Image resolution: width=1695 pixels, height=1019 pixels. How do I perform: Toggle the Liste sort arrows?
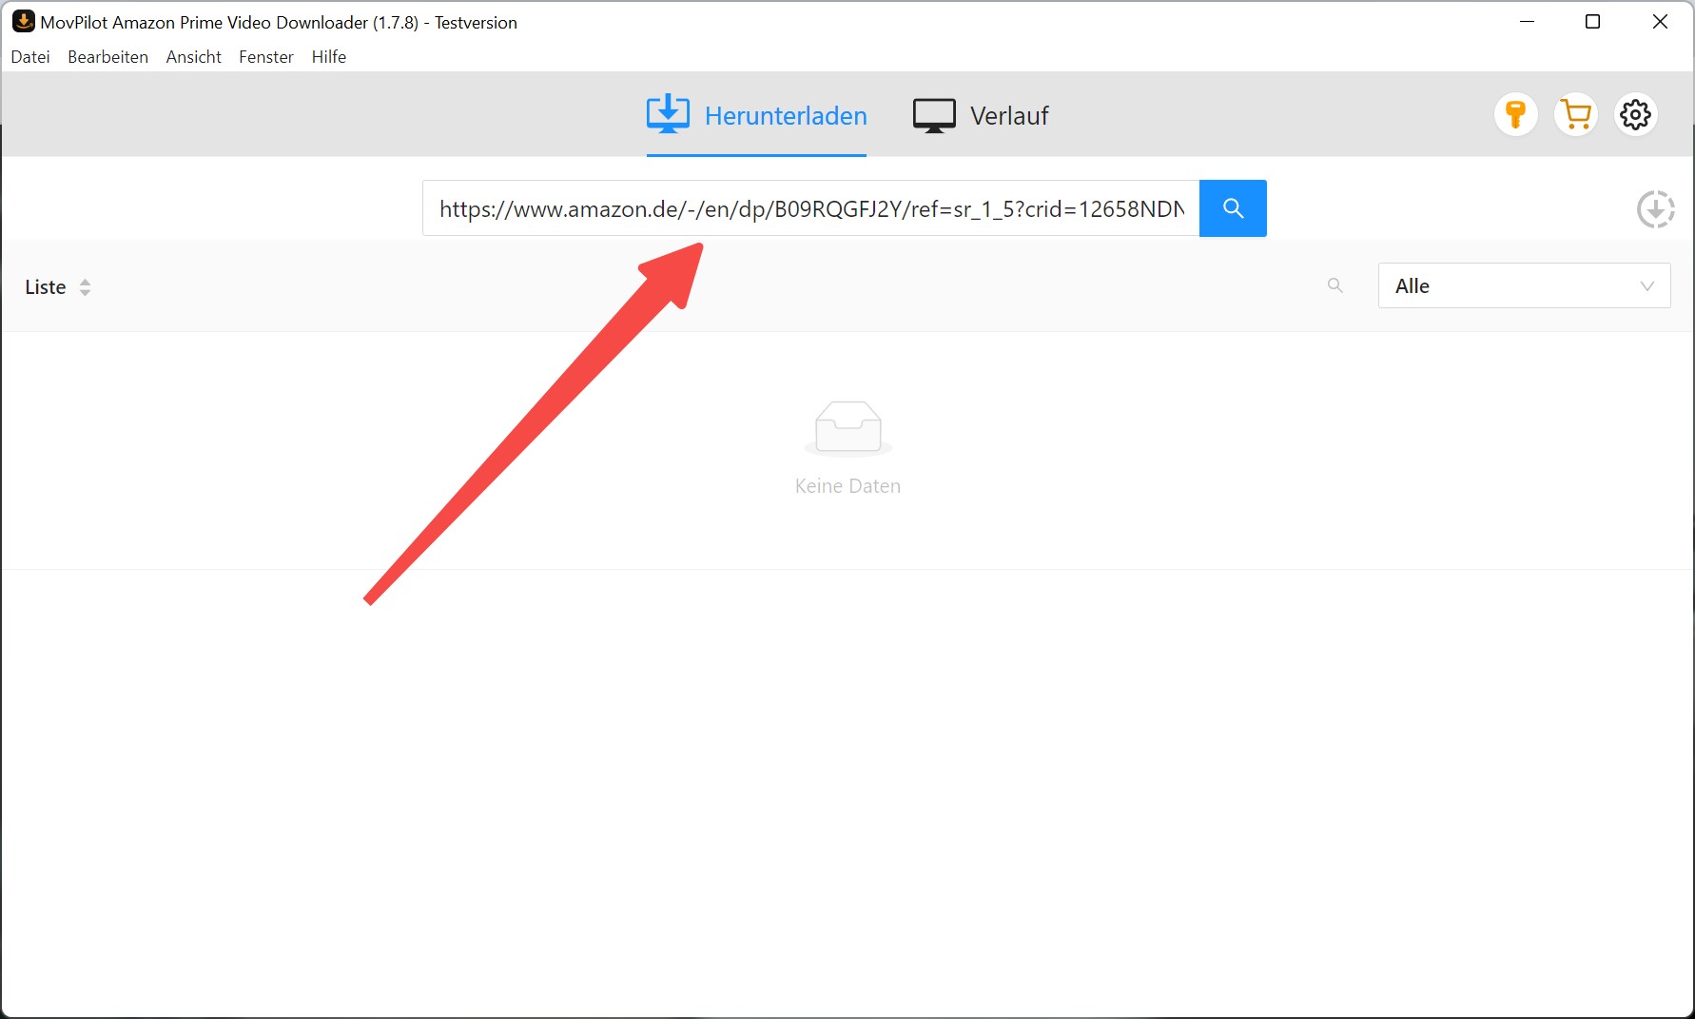(x=86, y=287)
